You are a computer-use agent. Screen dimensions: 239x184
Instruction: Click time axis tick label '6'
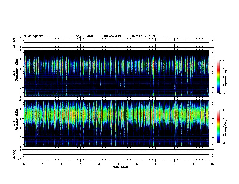tap(137, 164)
